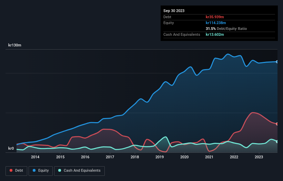Click the kr114.238m equity value
The height and width of the screenshot is (181, 283).
216,23
